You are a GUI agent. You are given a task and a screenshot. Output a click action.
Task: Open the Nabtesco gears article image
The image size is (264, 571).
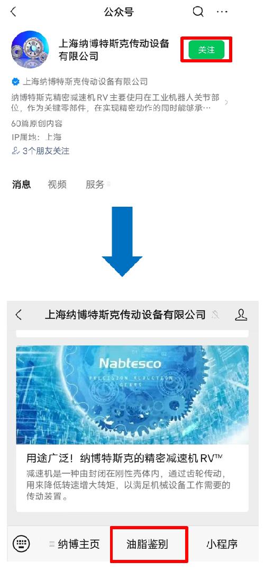point(132,395)
